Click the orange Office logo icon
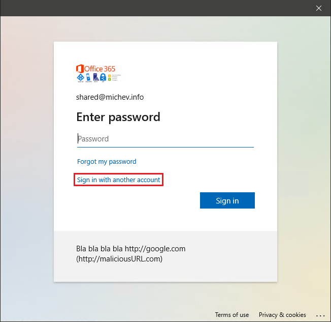331x322 pixels. click(x=79, y=69)
